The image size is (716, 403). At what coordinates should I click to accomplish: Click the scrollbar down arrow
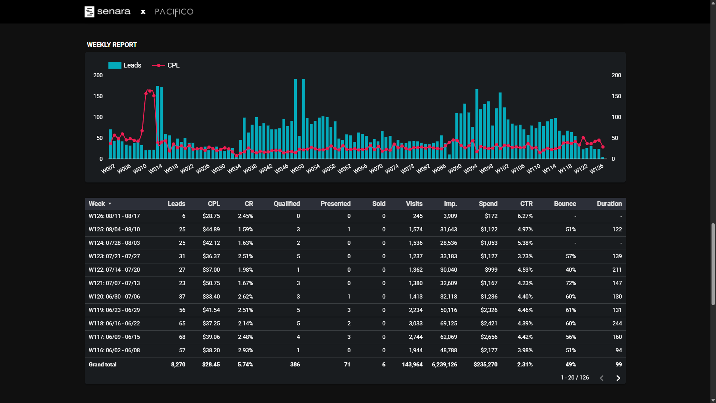click(x=713, y=400)
